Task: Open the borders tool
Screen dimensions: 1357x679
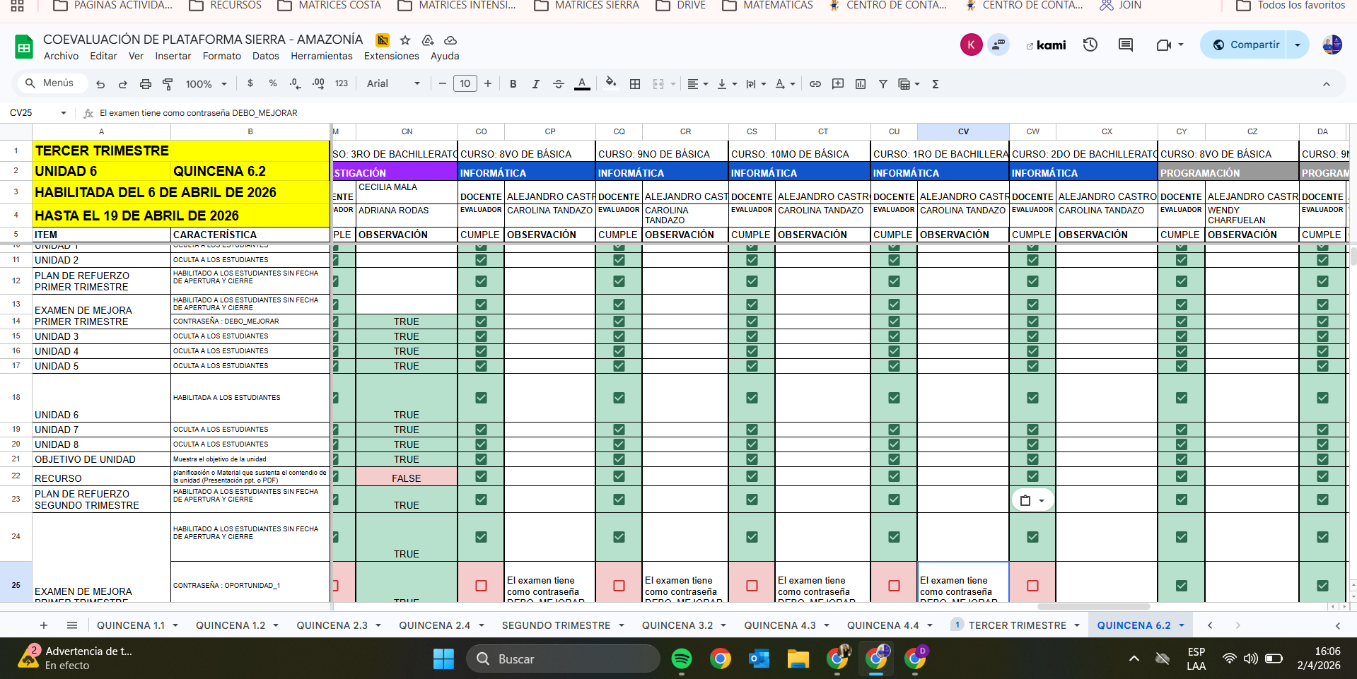Action: pos(635,84)
